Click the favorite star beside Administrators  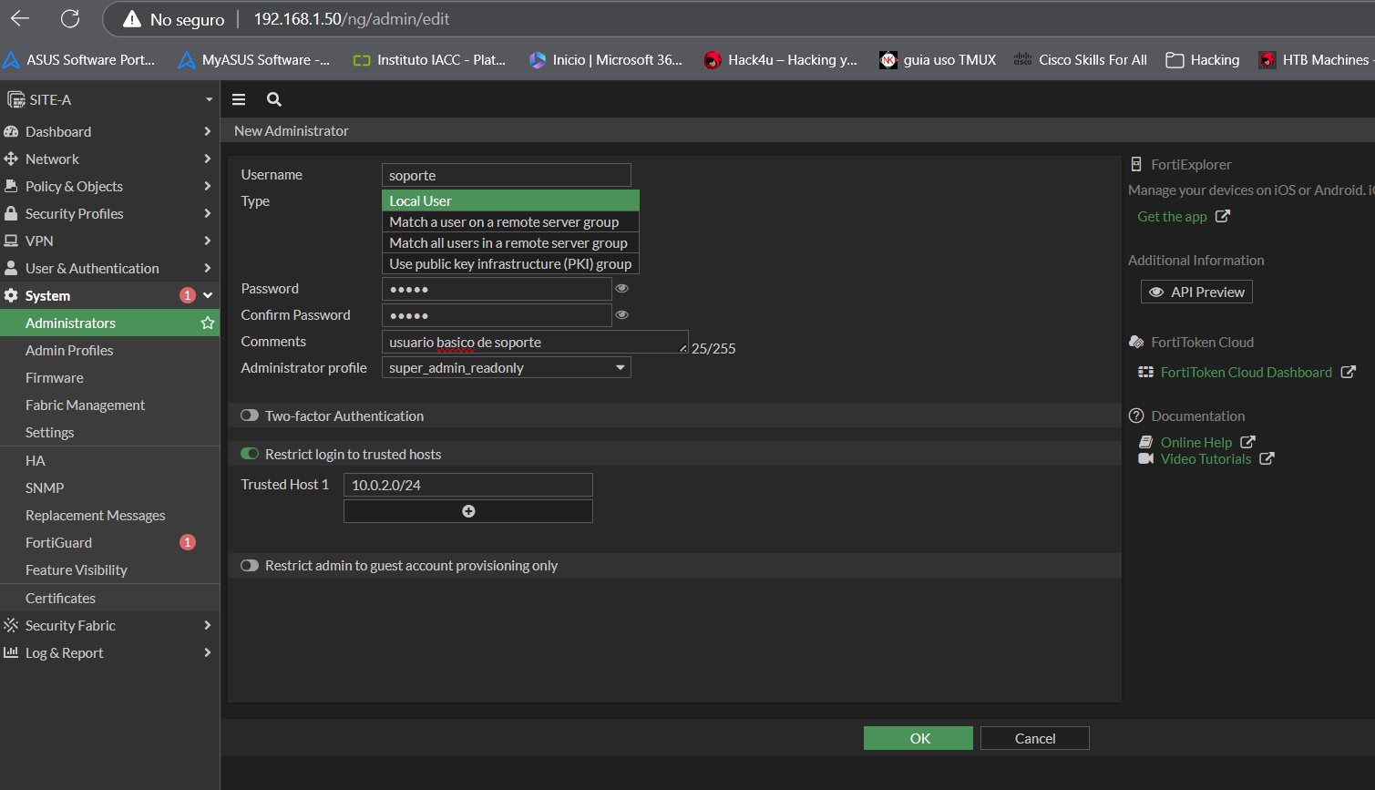click(x=208, y=323)
